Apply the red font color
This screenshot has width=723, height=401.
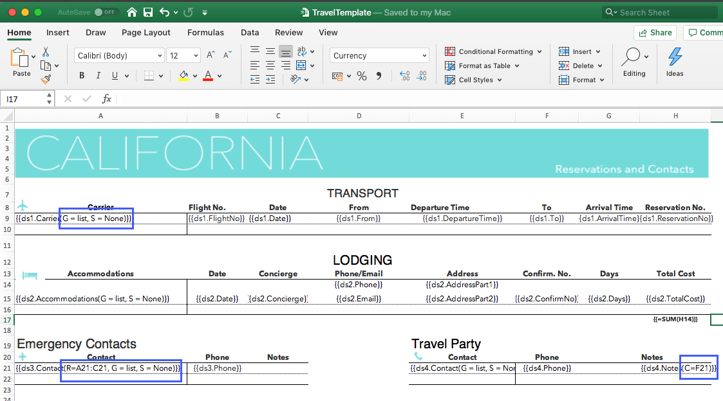tap(208, 75)
